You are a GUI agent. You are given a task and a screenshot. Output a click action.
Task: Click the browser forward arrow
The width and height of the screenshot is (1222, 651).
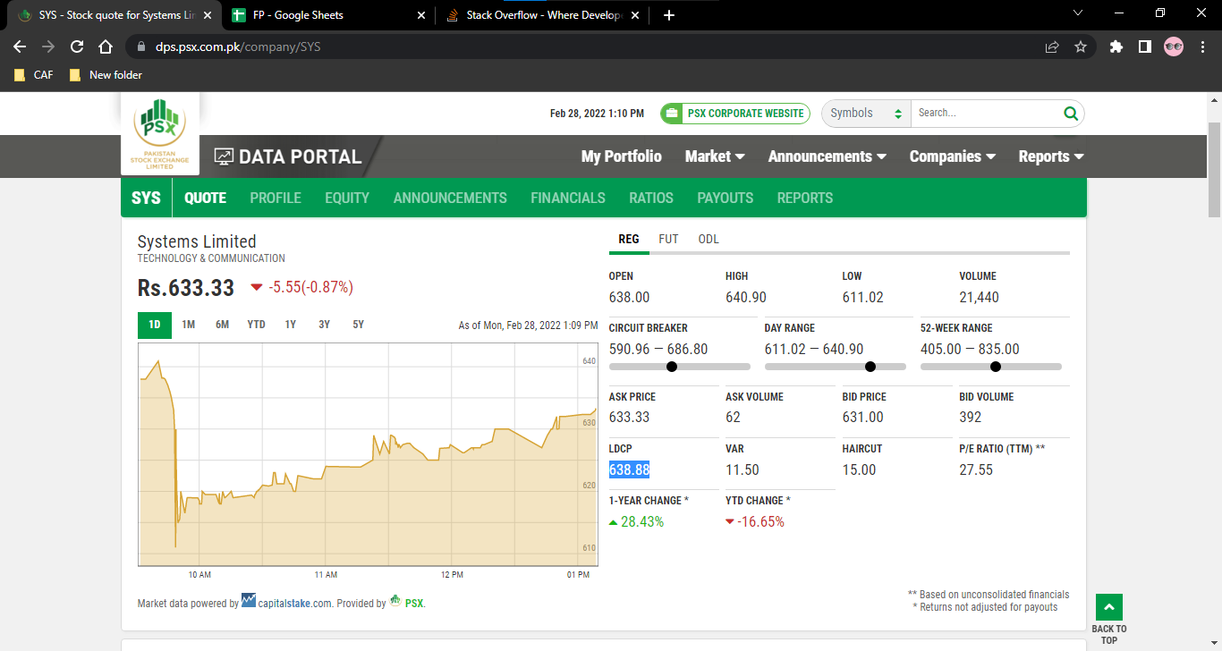[48, 46]
